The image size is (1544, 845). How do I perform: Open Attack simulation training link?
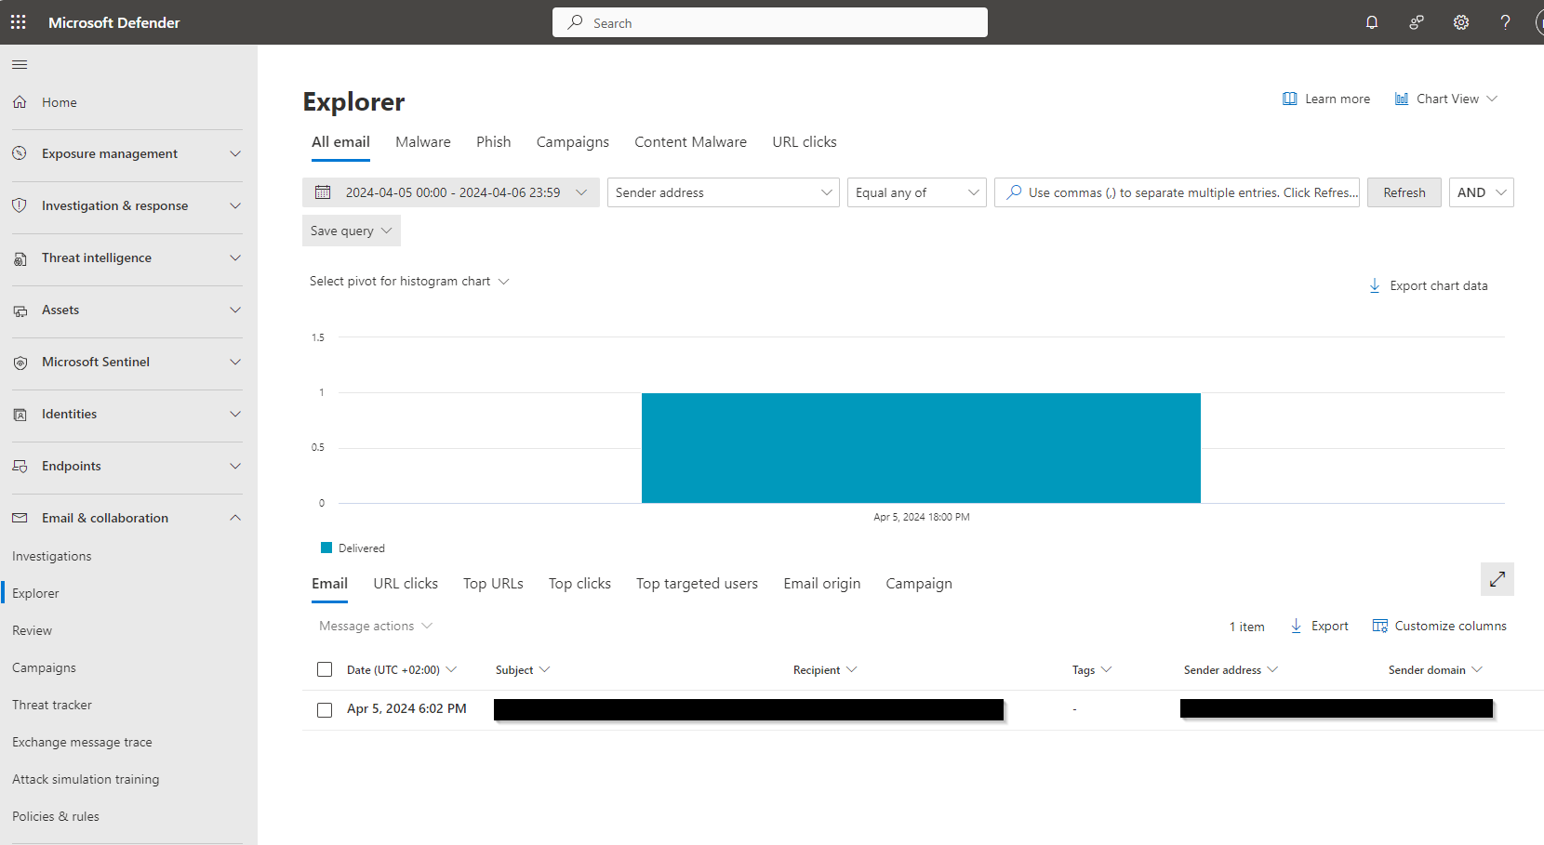pos(86,779)
